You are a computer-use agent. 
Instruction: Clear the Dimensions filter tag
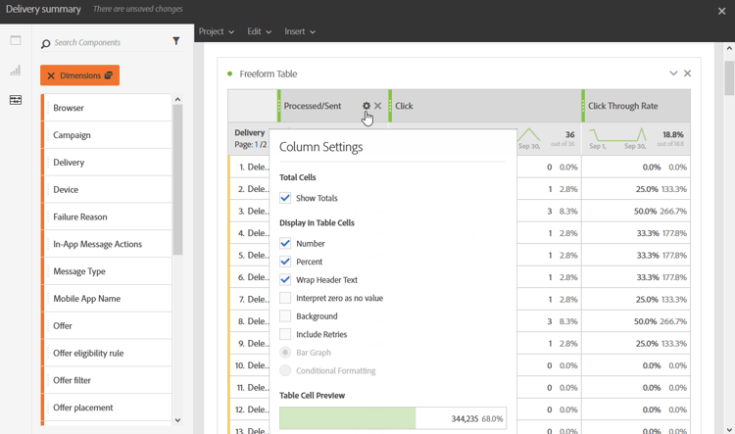pos(51,75)
